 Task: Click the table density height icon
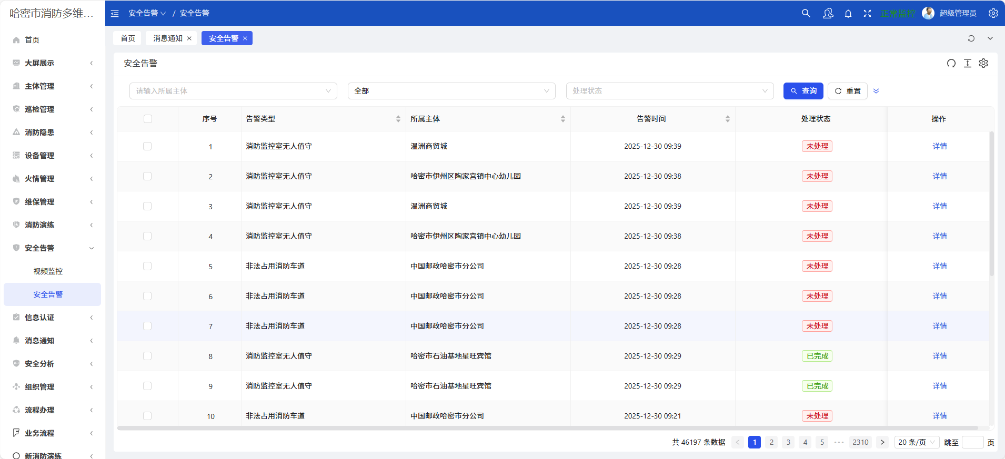pos(967,64)
